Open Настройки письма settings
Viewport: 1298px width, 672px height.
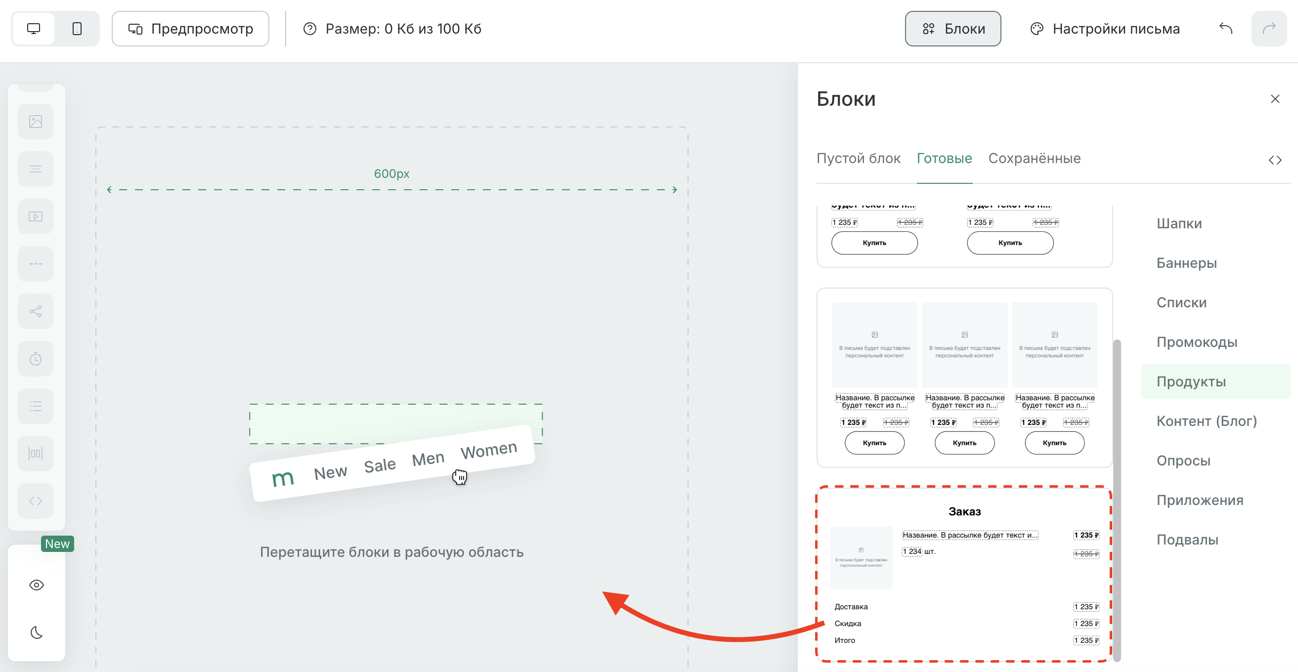[x=1105, y=29]
